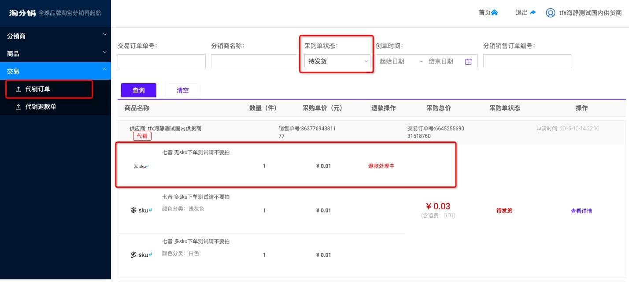Image resolution: width=629 pixels, height=282 pixels.
Task: Click the 销售单号 text
Action: point(307,132)
